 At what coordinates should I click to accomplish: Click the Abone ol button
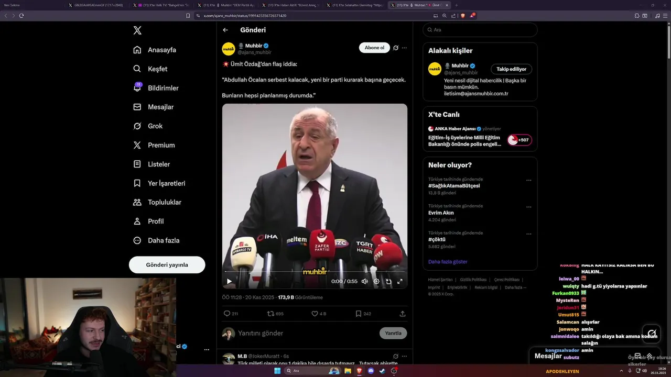pyautogui.click(x=374, y=48)
